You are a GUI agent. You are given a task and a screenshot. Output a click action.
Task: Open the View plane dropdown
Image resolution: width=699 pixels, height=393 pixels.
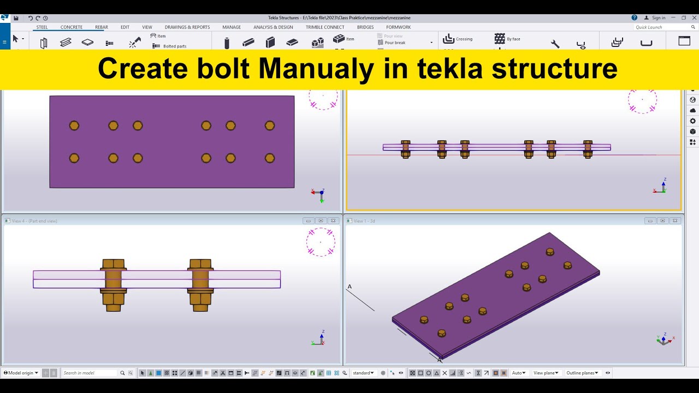546,373
